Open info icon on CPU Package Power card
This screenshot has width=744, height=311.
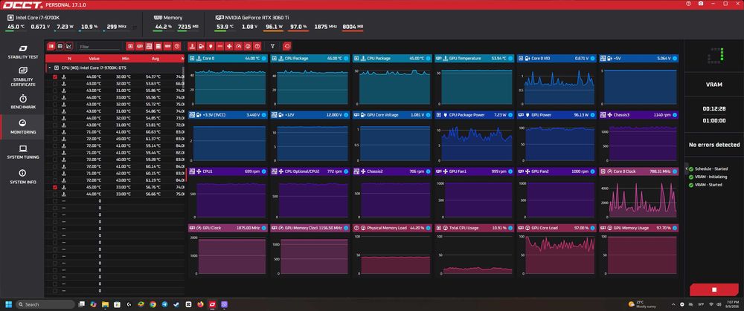510,115
